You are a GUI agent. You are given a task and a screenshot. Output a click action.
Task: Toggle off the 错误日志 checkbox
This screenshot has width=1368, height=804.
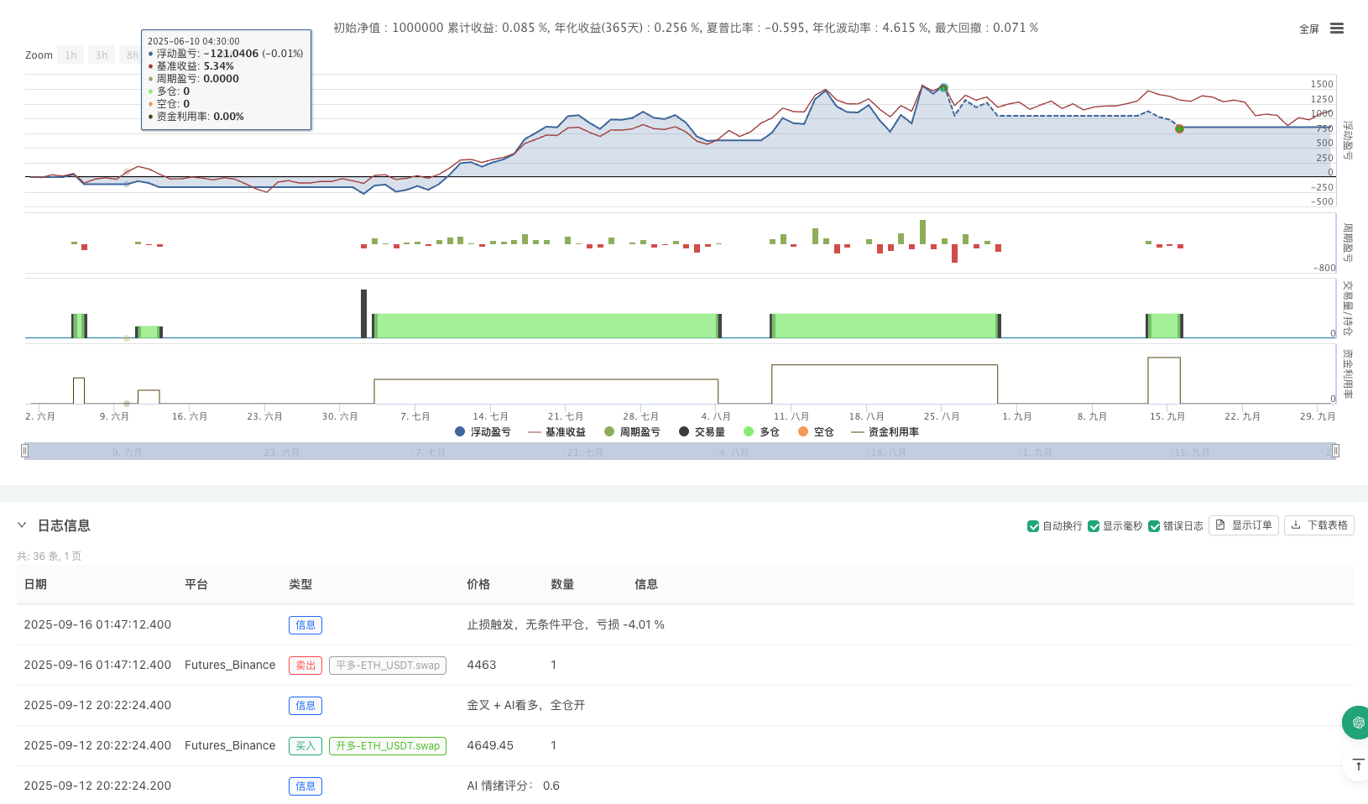click(1154, 525)
